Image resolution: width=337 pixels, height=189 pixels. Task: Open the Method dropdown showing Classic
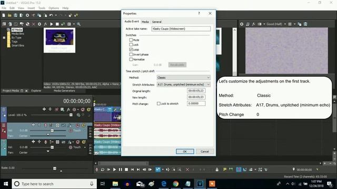tap(184, 78)
